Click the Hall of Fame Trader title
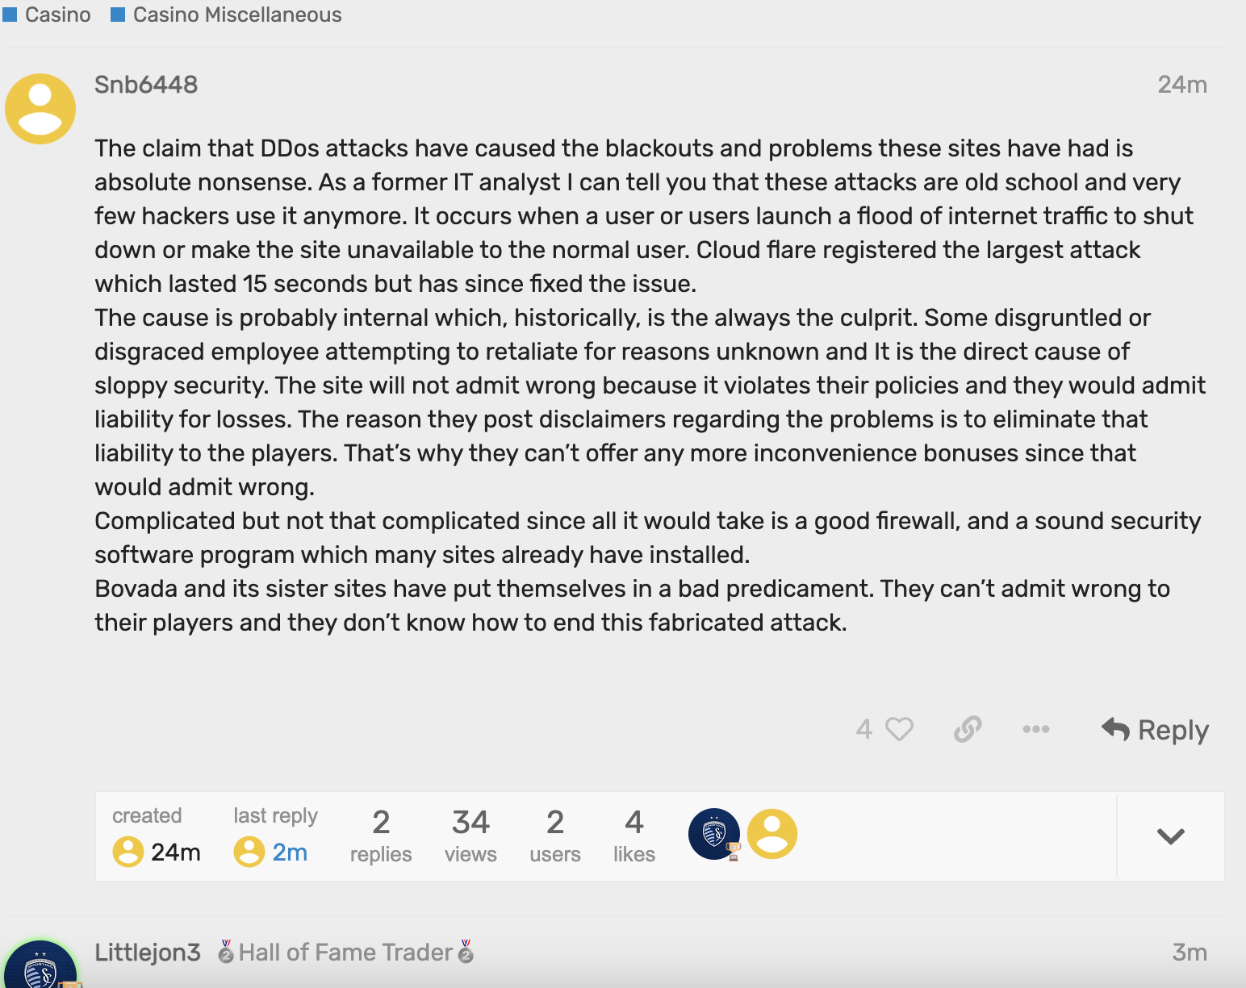Image resolution: width=1246 pixels, height=988 pixels. point(345,953)
